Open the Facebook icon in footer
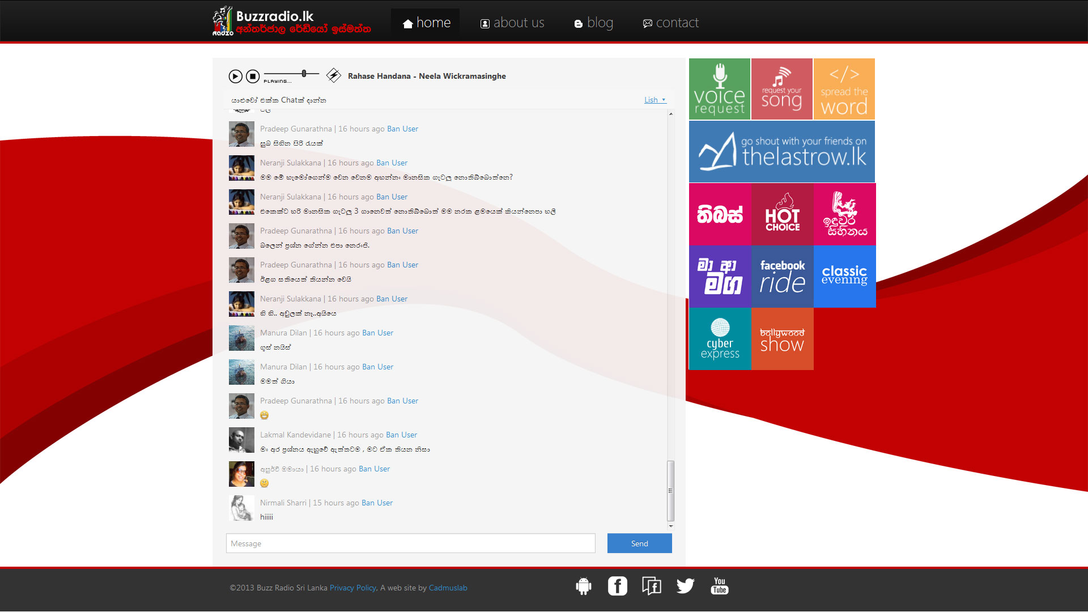 617,586
